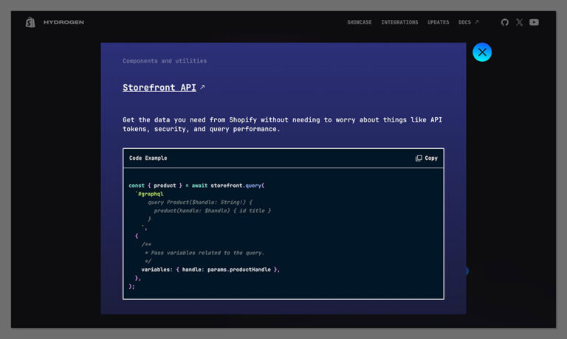Click the variables productHandle code line
Image resolution: width=567 pixels, height=339 pixels.
click(210, 270)
